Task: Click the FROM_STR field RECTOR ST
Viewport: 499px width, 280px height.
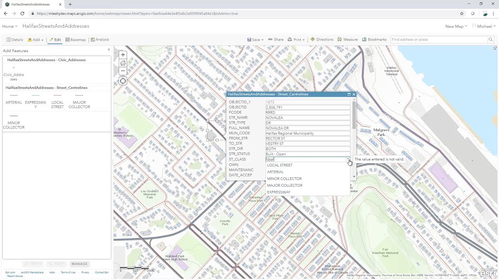Action: point(308,138)
